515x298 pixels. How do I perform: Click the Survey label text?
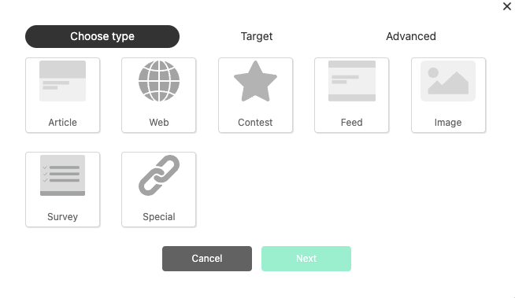pyautogui.click(x=62, y=217)
